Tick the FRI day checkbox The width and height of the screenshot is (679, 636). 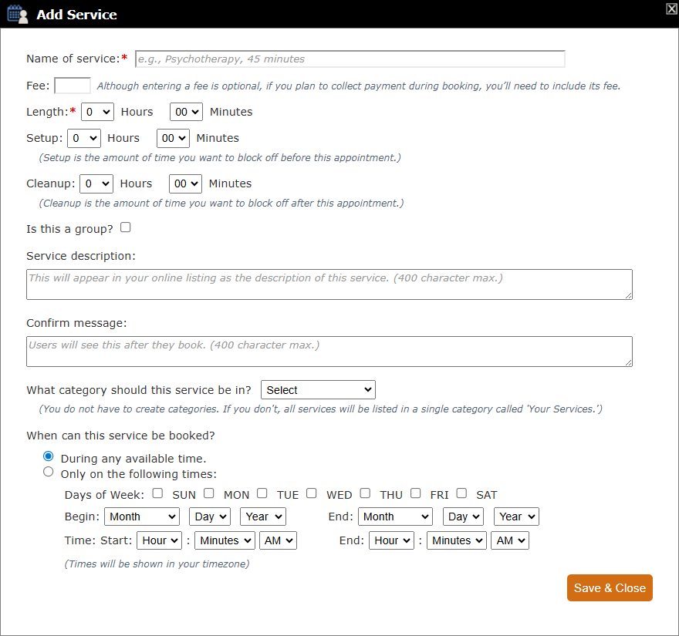(x=416, y=493)
